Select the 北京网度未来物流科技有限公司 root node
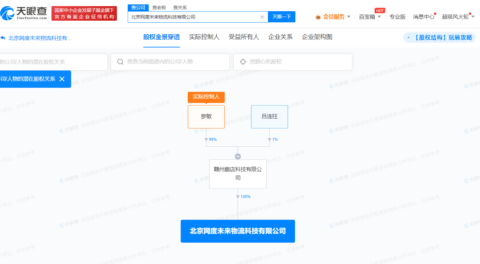Viewport: 480px width, 264px height. click(238, 231)
